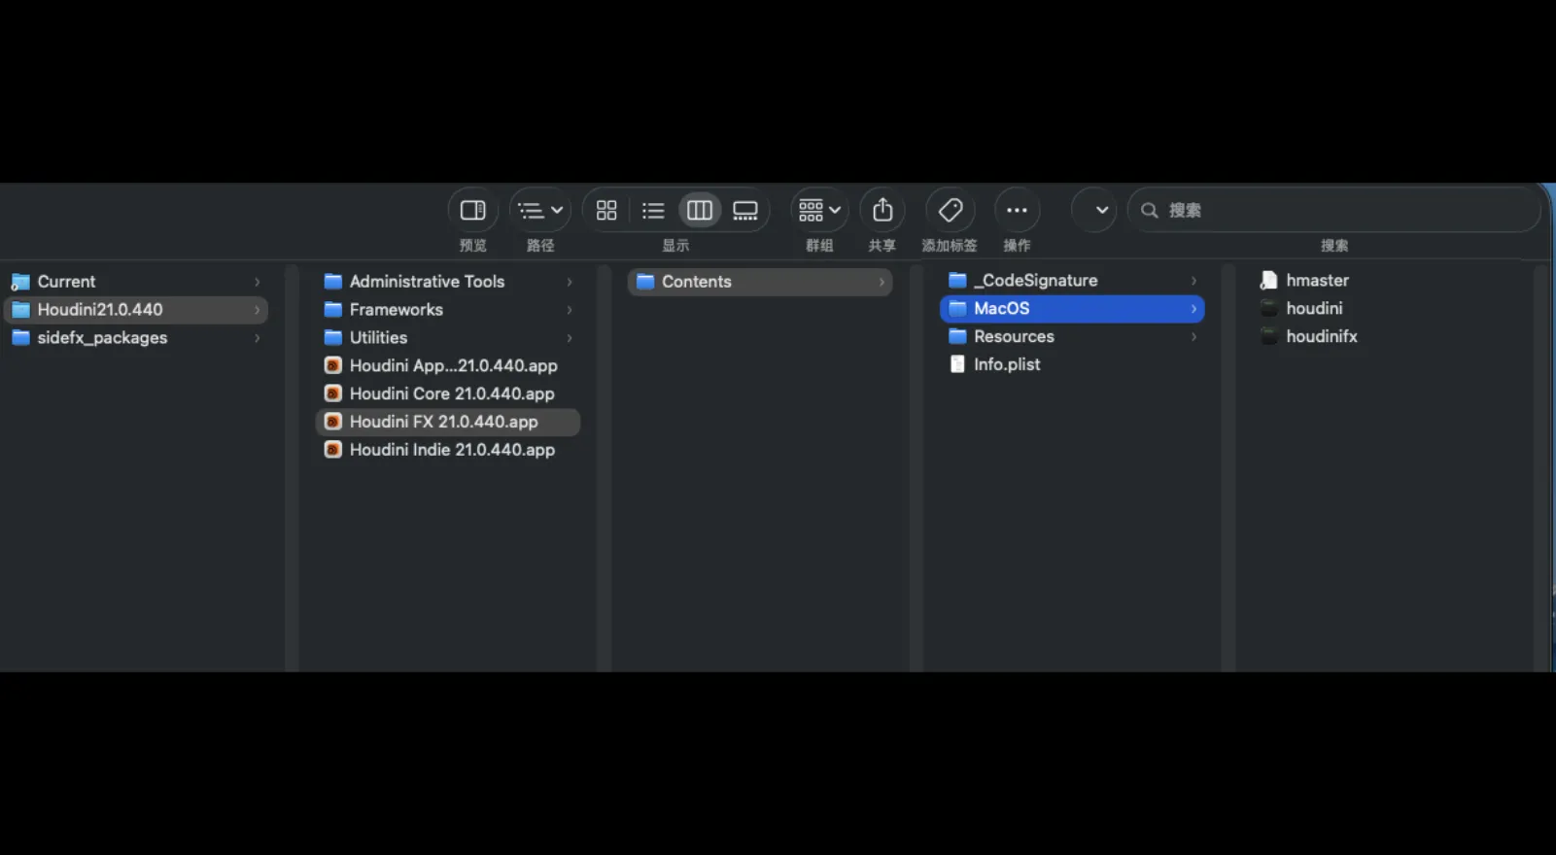Switch to list view
1556x855 pixels.
(653, 211)
